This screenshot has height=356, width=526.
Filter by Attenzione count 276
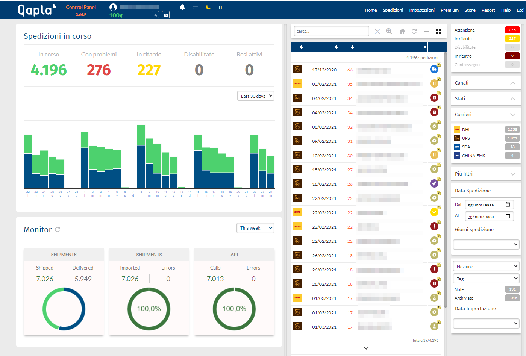[512, 30]
